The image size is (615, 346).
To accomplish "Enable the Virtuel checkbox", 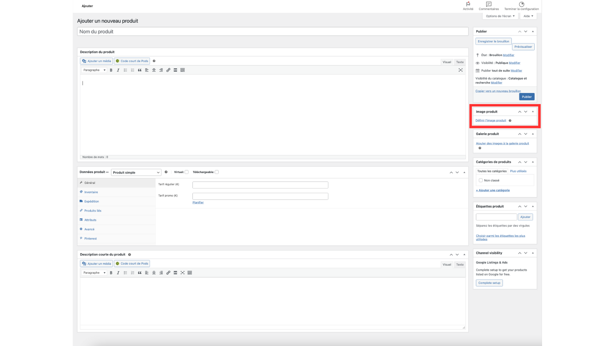I will click(x=186, y=172).
